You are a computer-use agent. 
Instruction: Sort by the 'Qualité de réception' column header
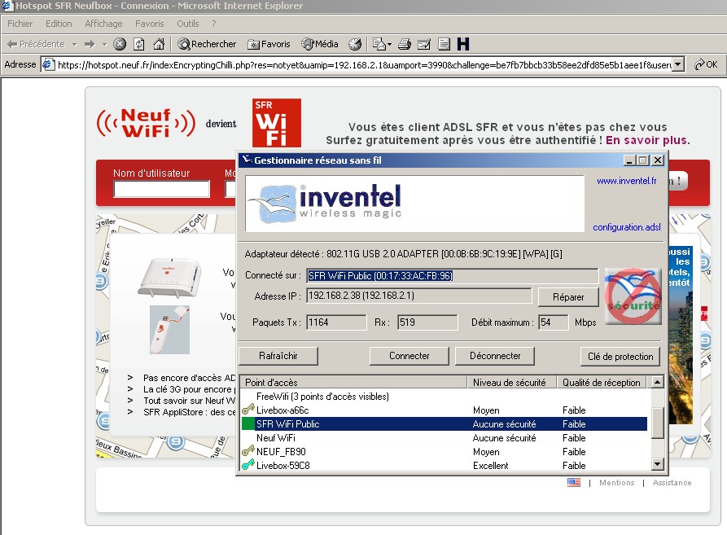603,383
